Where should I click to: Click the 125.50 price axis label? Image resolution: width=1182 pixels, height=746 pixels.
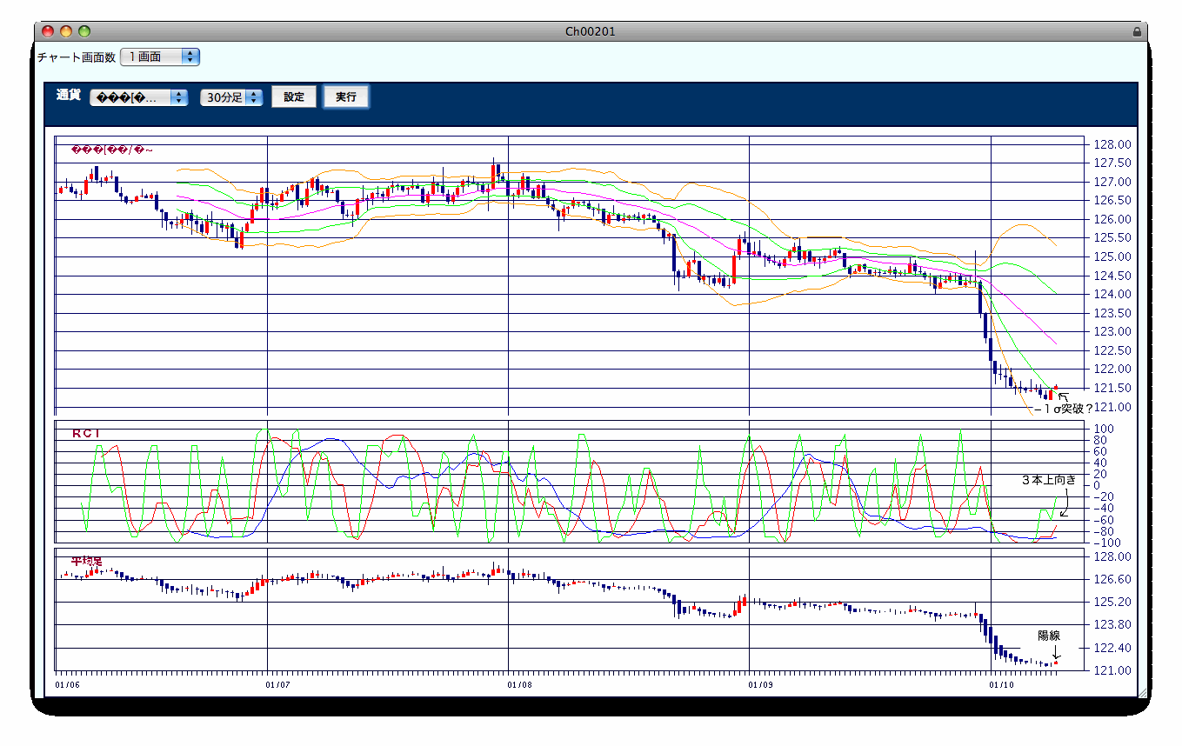point(1112,238)
